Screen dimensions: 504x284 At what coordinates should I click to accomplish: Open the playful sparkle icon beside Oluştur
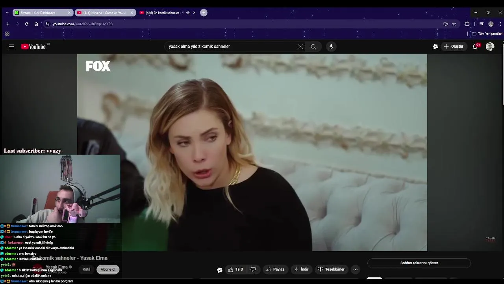click(x=435, y=47)
